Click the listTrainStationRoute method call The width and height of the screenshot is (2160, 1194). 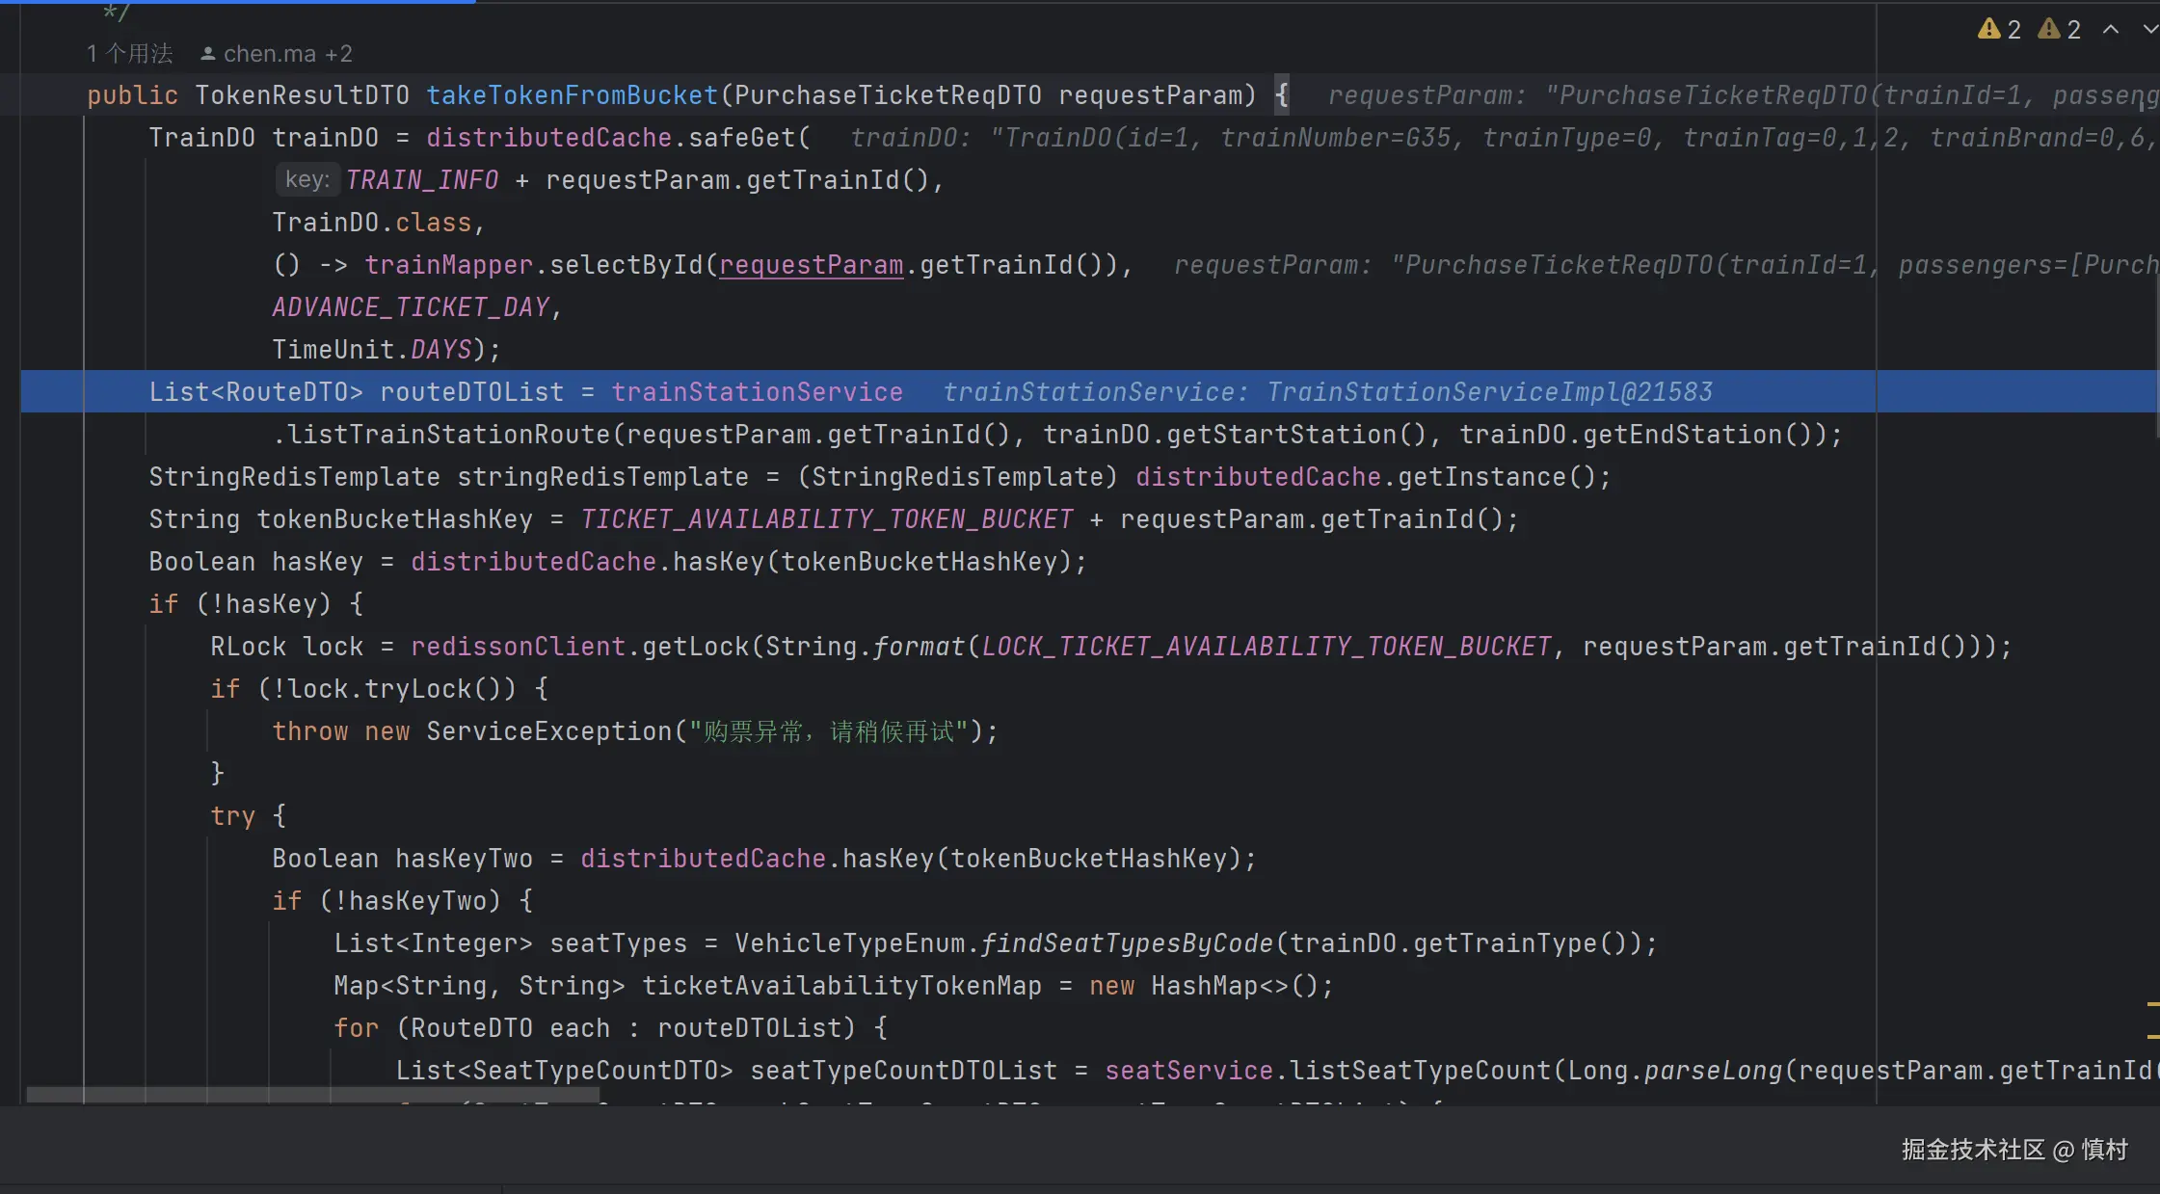pos(448,435)
